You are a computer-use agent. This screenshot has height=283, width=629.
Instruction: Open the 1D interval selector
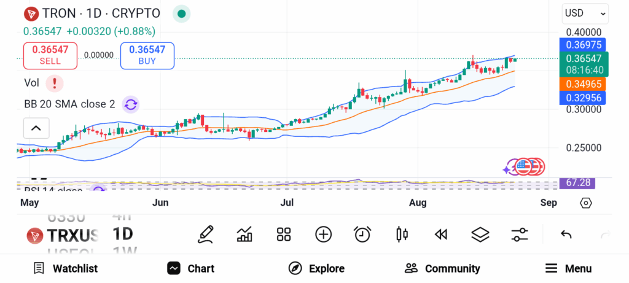coord(123,234)
